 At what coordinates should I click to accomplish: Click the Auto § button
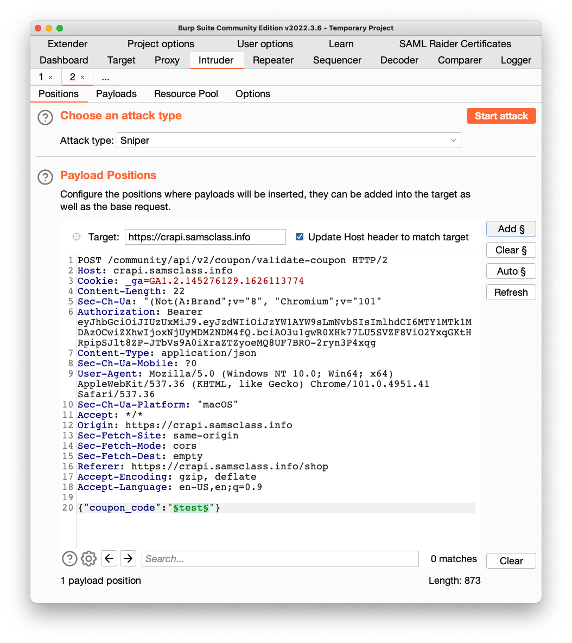511,271
